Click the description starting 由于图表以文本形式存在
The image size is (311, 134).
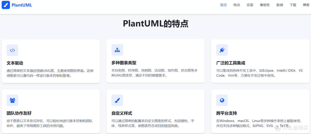[x=50, y=123]
